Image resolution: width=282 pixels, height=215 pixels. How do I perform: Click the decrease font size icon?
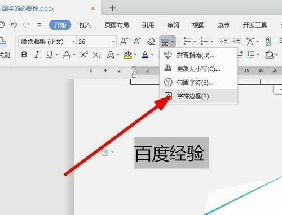(x=137, y=41)
